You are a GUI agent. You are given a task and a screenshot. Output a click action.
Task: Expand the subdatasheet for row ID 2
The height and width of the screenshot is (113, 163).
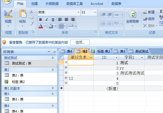coord(66,68)
